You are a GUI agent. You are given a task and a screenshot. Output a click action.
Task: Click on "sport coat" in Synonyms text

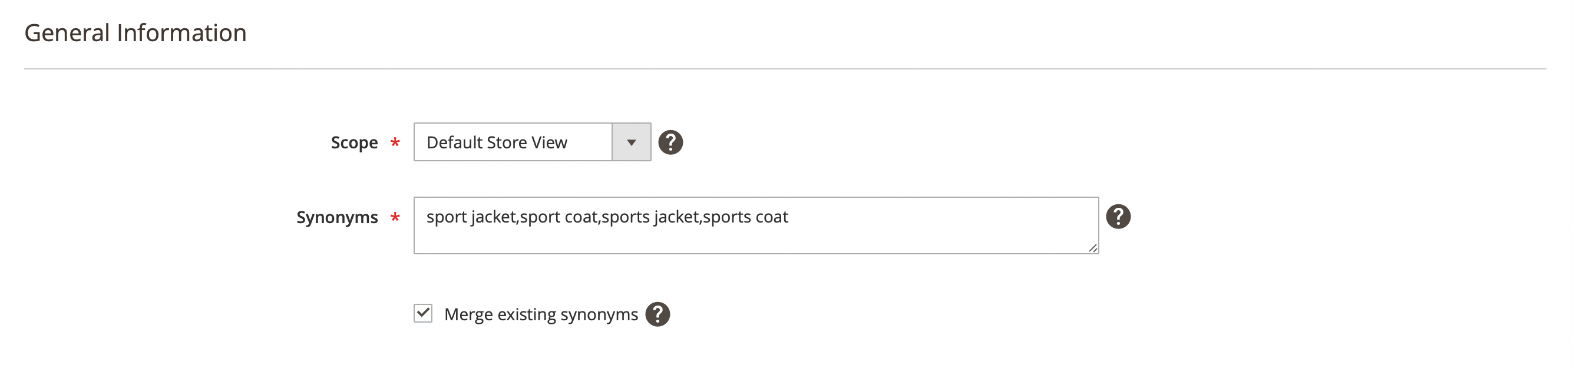(558, 217)
